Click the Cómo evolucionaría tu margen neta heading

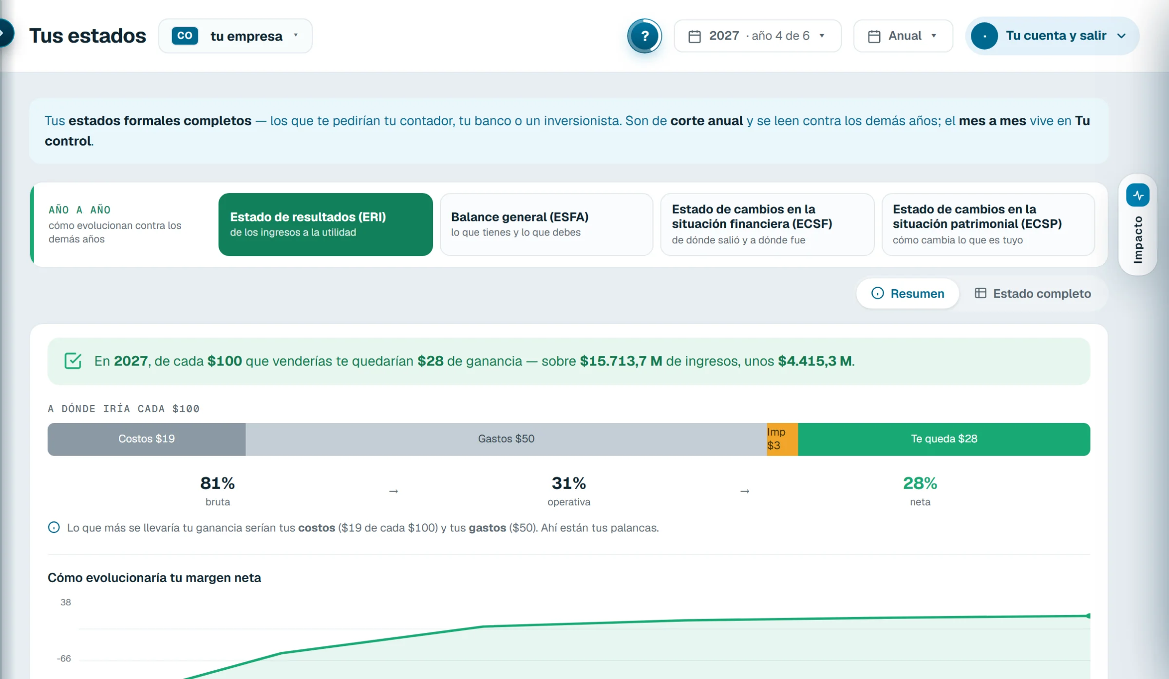[x=154, y=578]
